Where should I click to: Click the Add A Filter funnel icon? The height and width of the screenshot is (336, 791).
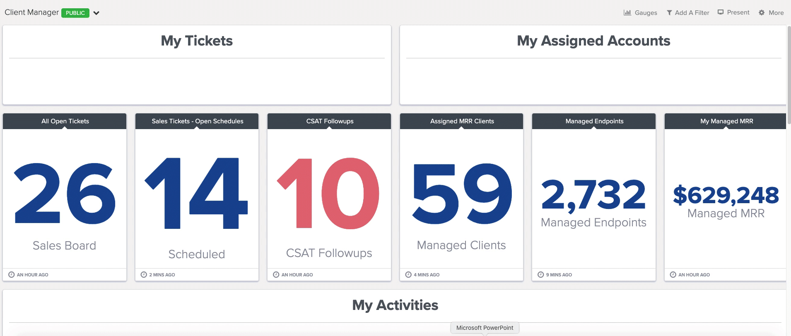click(669, 13)
